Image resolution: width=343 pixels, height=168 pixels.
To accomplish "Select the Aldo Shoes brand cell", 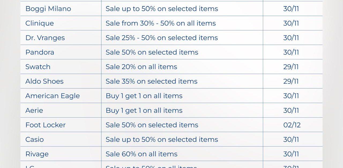I will click(x=44, y=81).
